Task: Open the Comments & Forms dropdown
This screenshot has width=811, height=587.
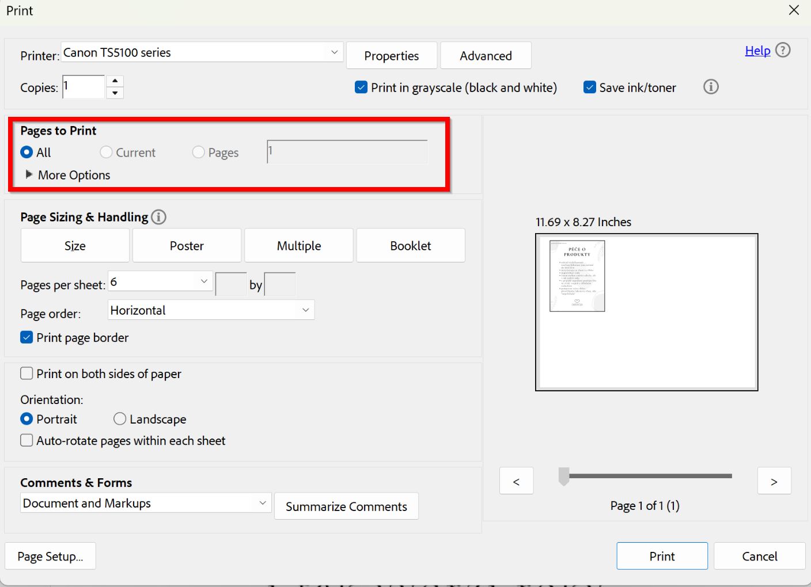Action: 146,503
